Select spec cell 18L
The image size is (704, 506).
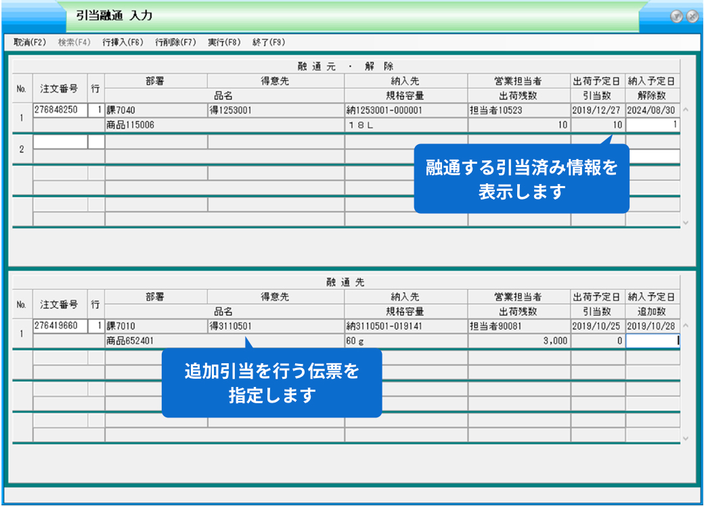406,125
